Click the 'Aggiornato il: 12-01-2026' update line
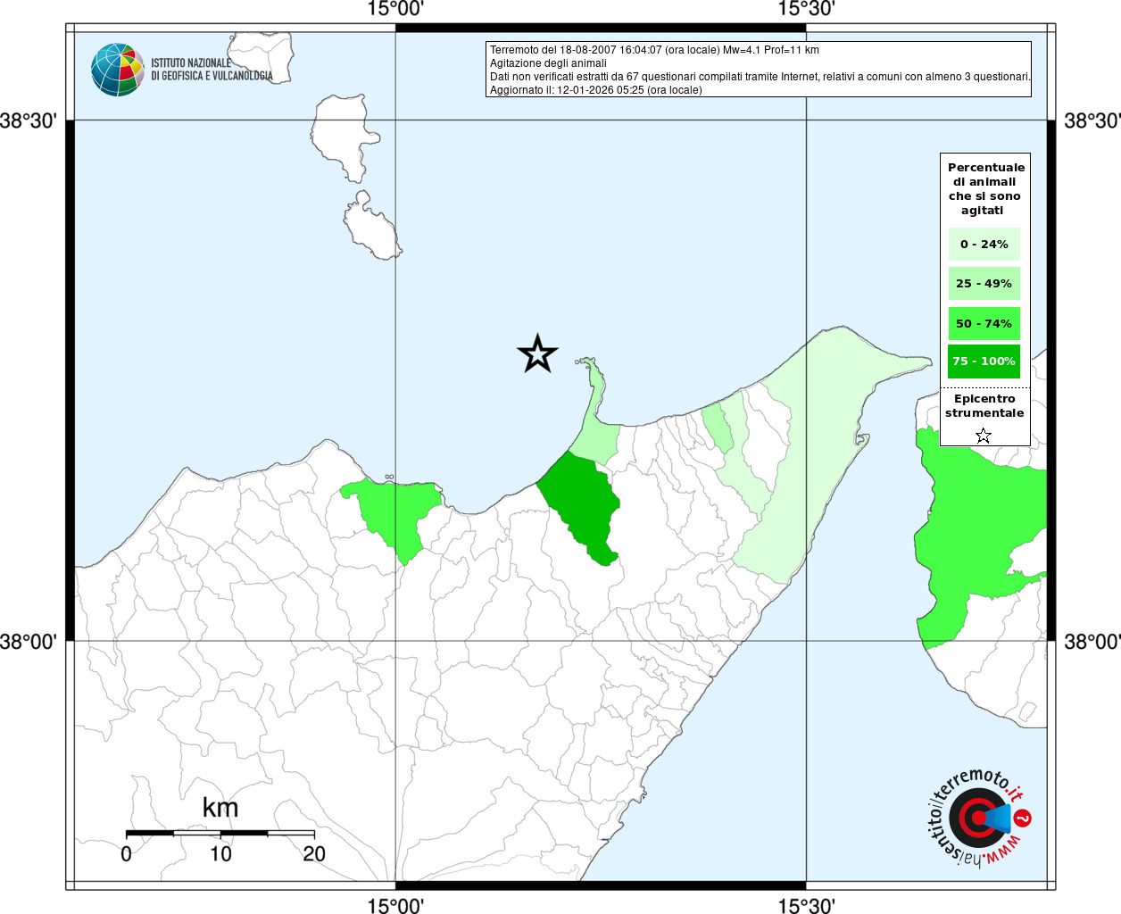The image size is (1121, 914). point(595,90)
